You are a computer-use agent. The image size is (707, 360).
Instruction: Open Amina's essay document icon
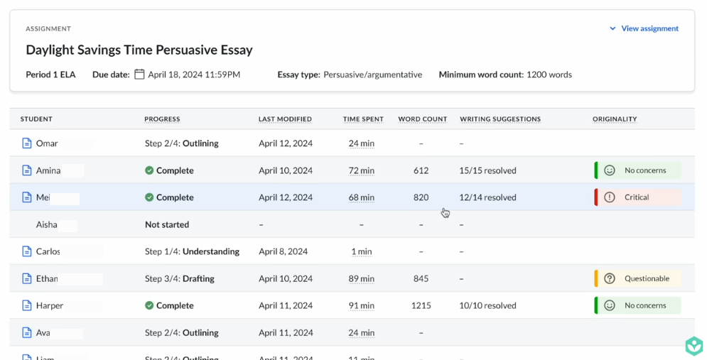click(26, 170)
